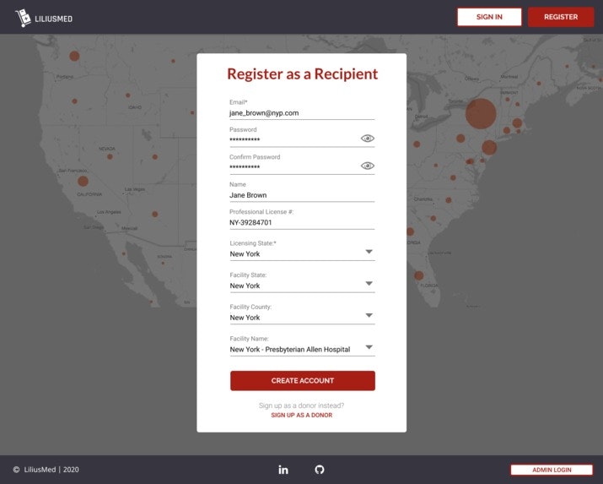Click the LILIUSMED brand text
Screen dimensions: 603x484
point(53,19)
